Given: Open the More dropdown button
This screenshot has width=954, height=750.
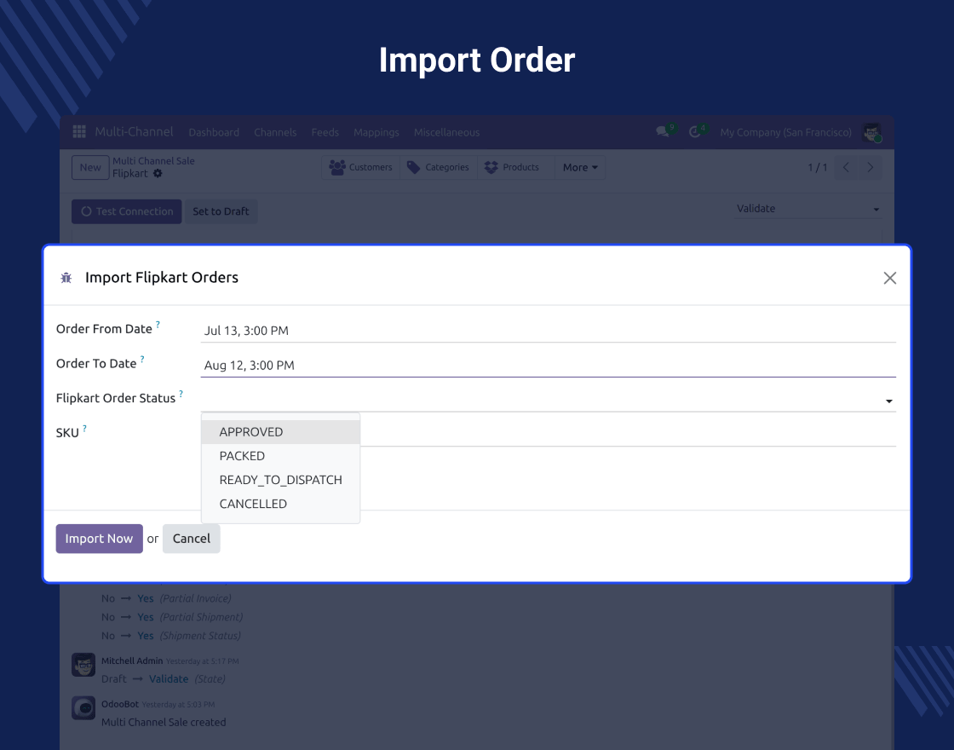Looking at the screenshot, I should pyautogui.click(x=580, y=167).
